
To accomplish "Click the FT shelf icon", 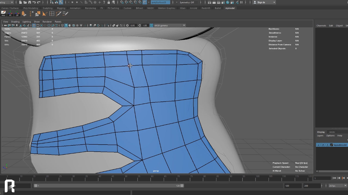I will click(10, 14).
